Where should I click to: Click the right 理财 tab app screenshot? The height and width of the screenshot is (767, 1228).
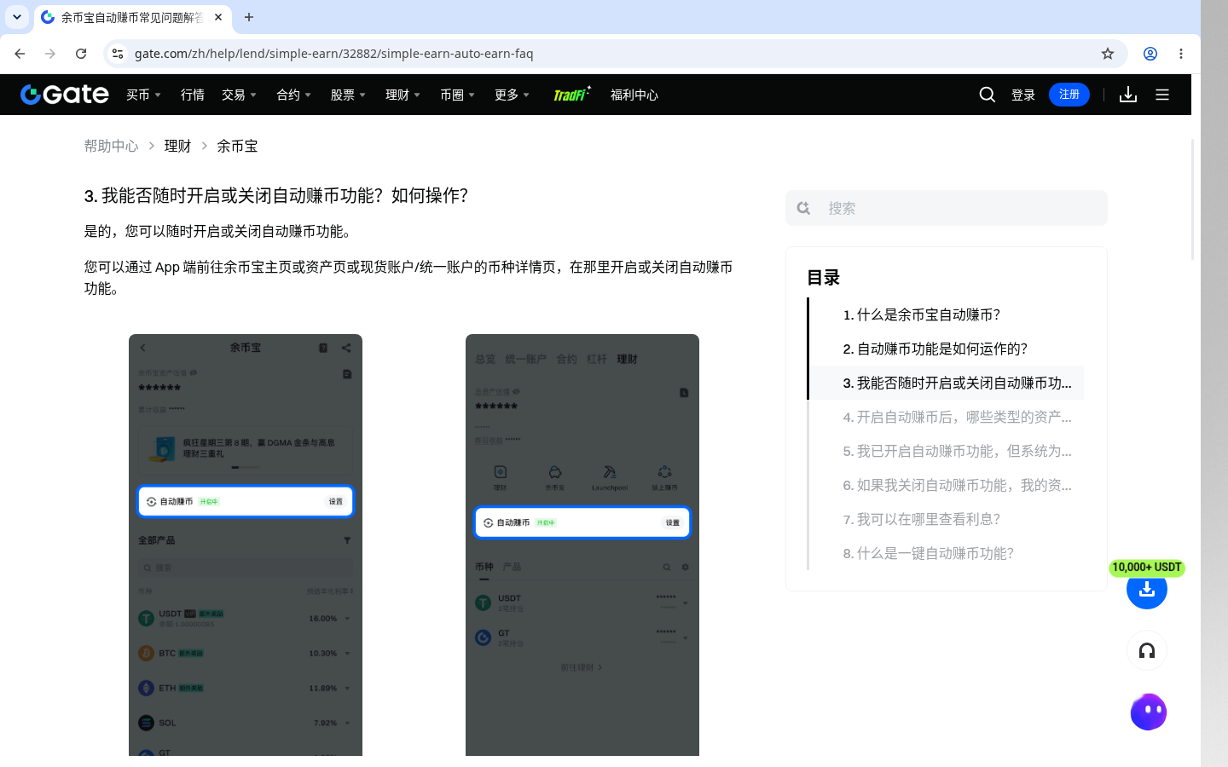pos(582,545)
